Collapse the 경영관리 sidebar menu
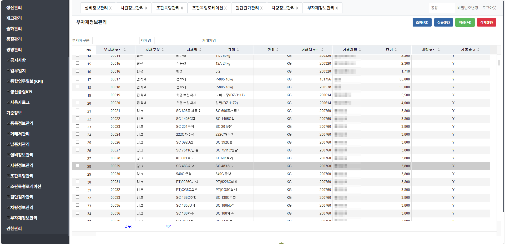 tap(14, 50)
